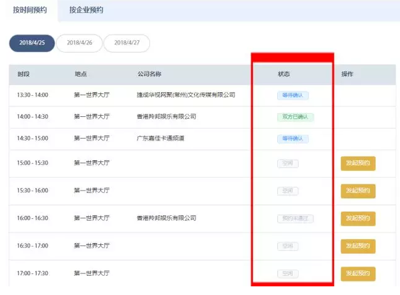Switch to the 按时间预约 tab
Viewport: 400px width, 295px height.
click(30, 10)
